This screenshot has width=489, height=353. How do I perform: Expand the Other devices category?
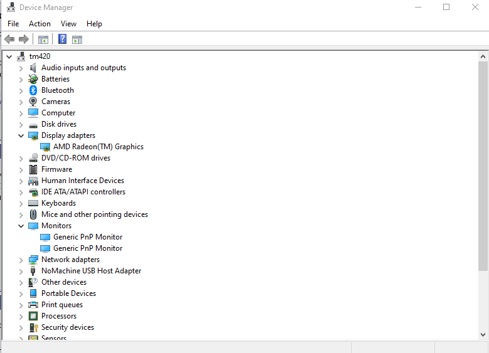(21, 283)
